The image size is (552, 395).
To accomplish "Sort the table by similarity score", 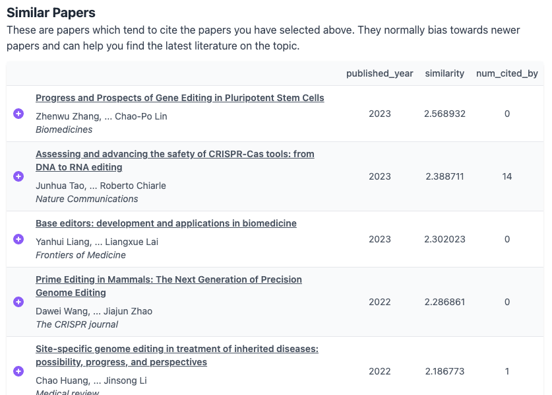I will tap(445, 73).
